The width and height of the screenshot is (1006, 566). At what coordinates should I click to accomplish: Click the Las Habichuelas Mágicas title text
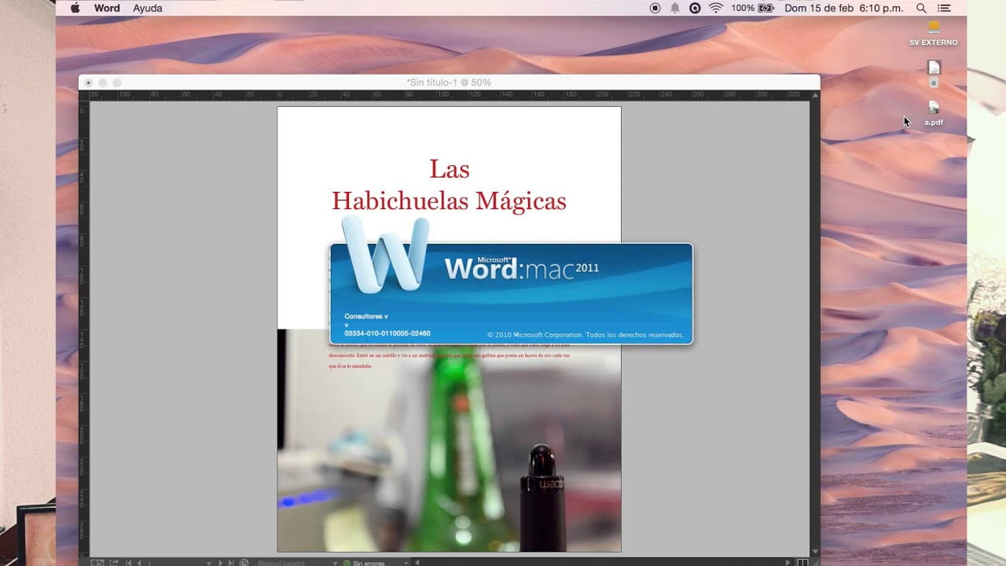(x=449, y=185)
